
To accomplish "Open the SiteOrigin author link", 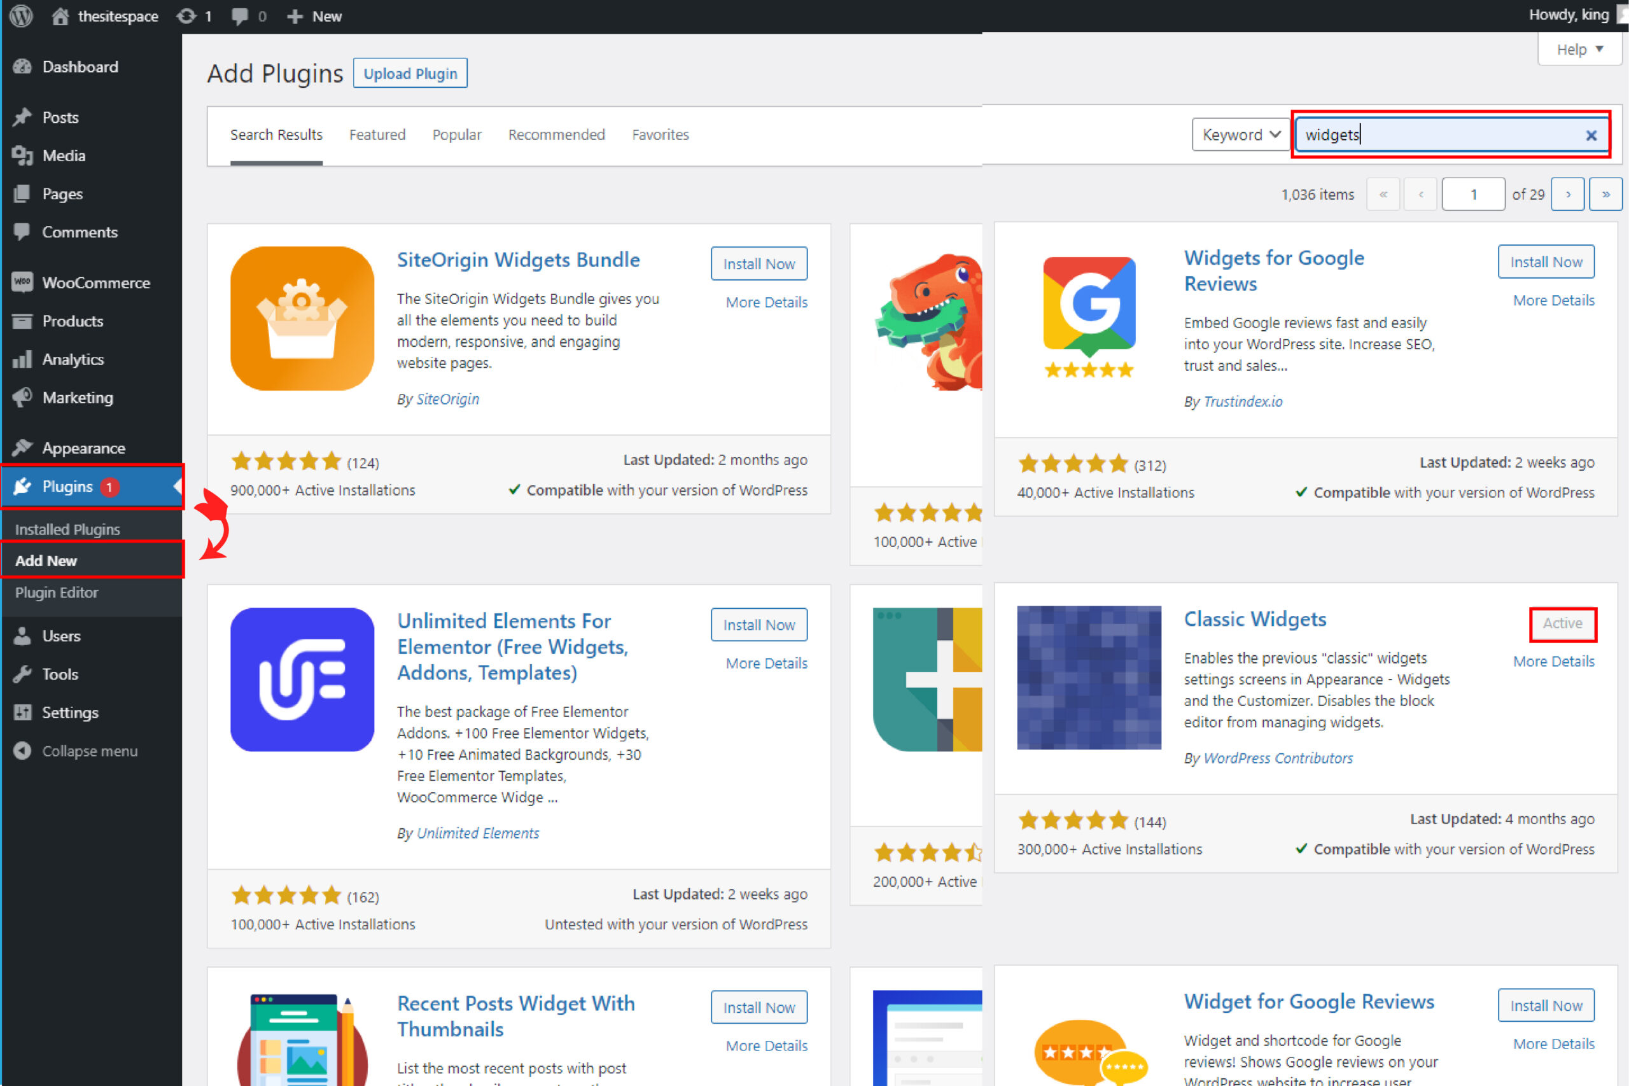I will click(x=447, y=399).
